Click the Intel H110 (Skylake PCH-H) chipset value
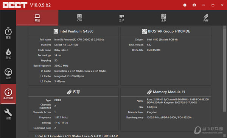The height and width of the screenshot is (138, 227). (x=162, y=39)
